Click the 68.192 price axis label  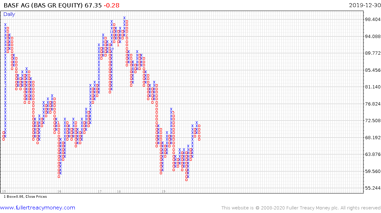tap(373, 137)
